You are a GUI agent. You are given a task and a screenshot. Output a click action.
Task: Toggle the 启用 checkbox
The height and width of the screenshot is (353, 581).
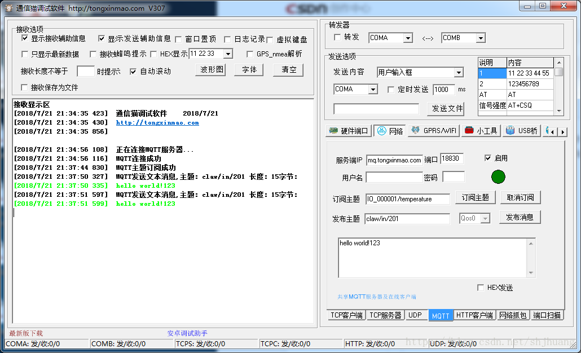coord(488,158)
